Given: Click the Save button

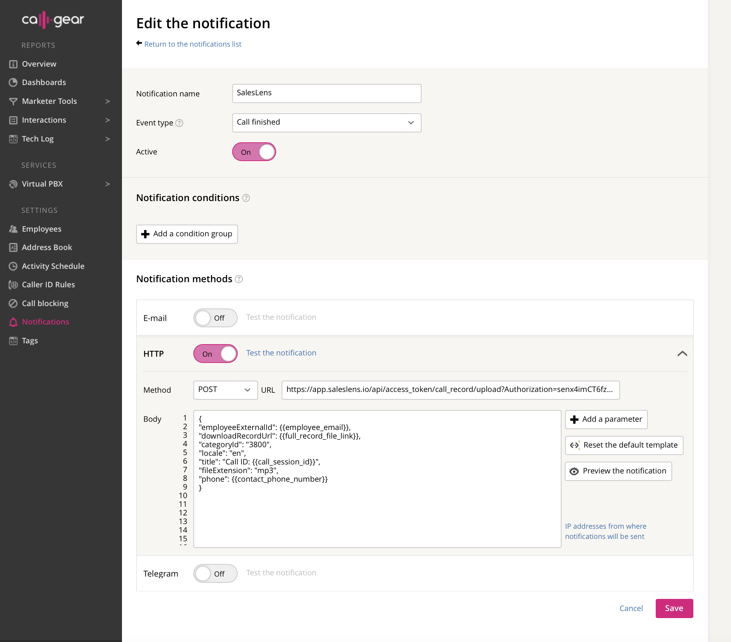Looking at the screenshot, I should 674,608.
